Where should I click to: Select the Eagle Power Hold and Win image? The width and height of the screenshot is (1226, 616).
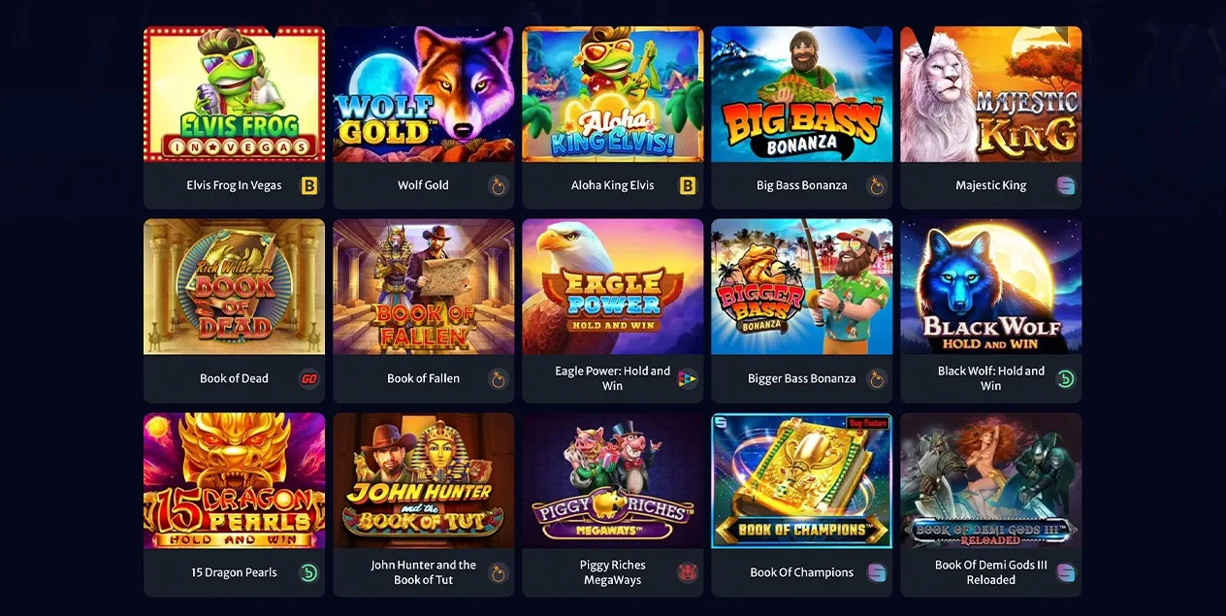click(613, 286)
